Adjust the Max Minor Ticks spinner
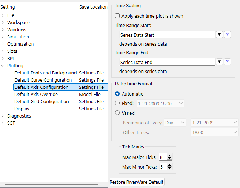This screenshot has width=240, height=188. click(x=170, y=167)
